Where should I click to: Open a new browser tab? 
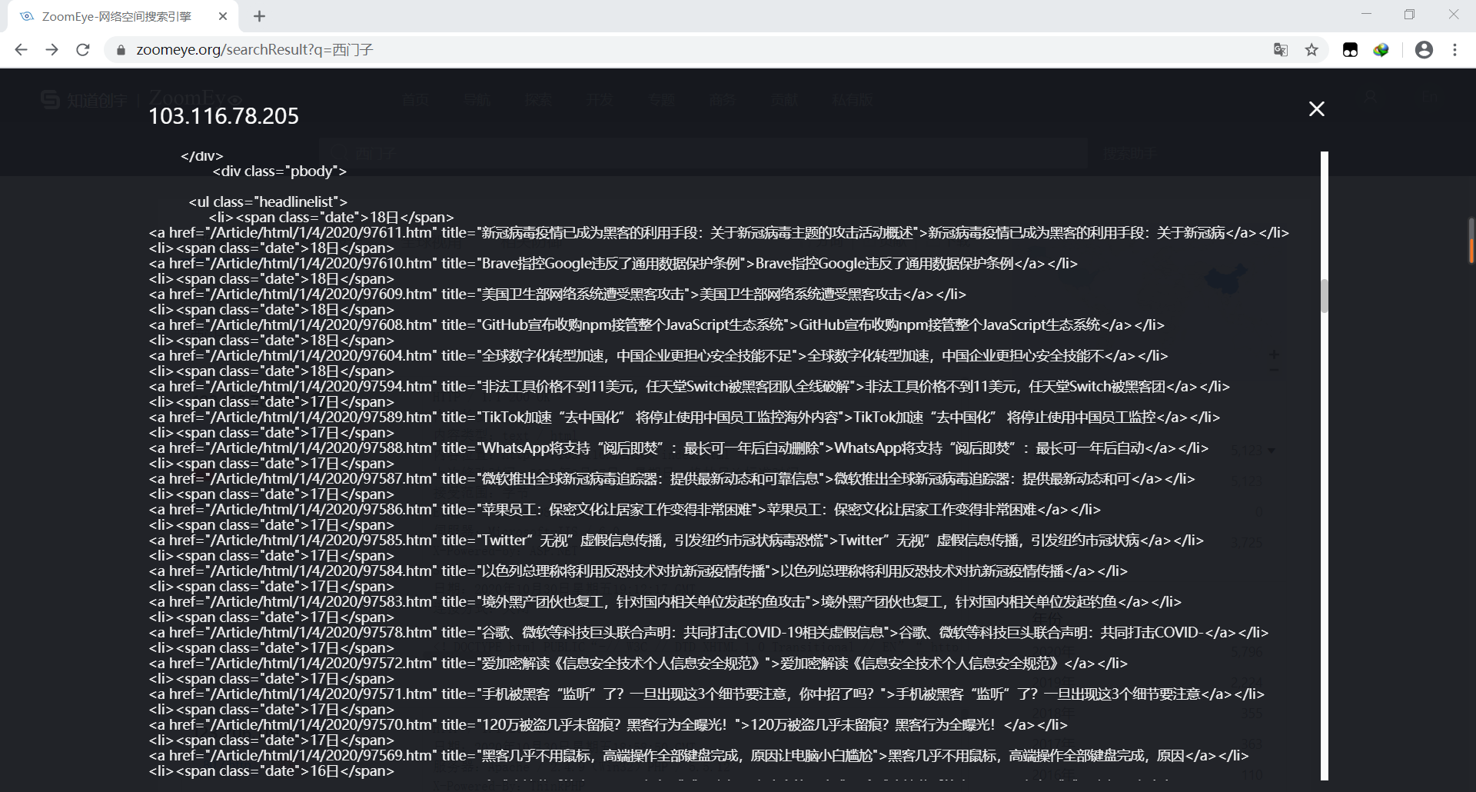coord(259,16)
